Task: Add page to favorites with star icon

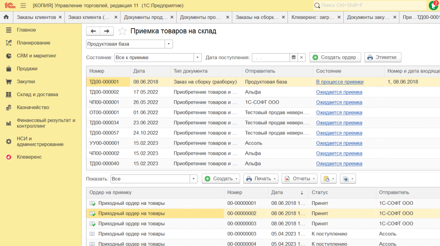Action: (x=122, y=31)
